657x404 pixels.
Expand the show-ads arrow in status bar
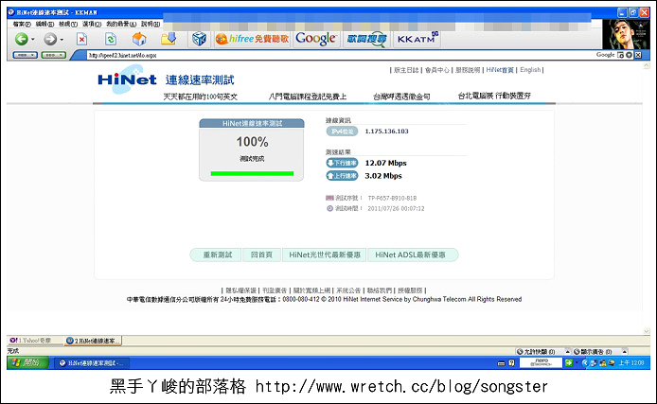point(624,352)
